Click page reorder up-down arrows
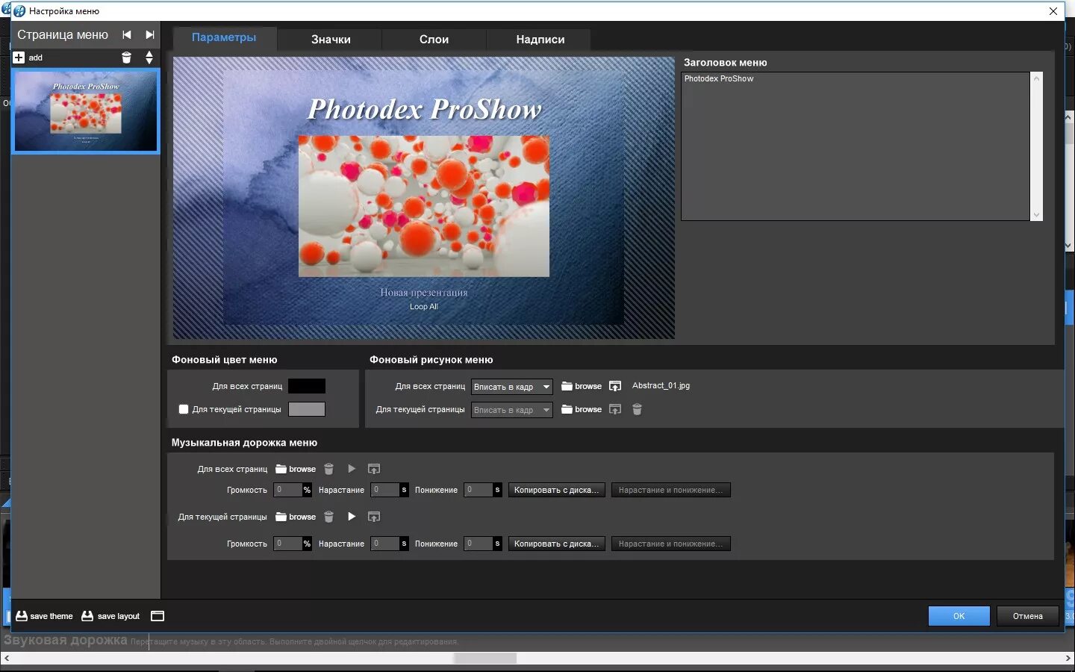The image size is (1075, 672). 149,57
